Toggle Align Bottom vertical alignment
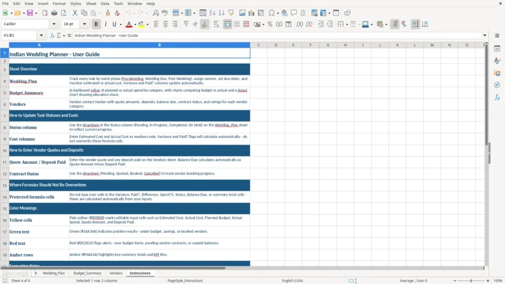This screenshot has width=505, height=284. [x=205, y=24]
